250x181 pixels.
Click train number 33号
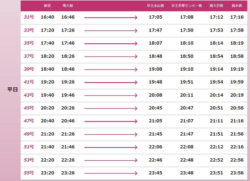point(29,30)
